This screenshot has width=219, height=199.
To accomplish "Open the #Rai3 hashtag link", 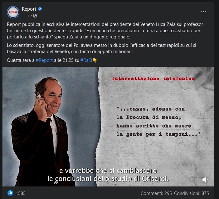I will [86, 60].
